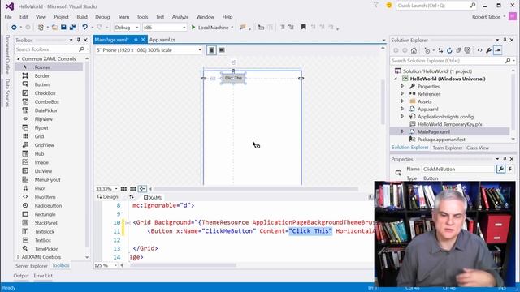Open designer zoom 33.33% dropdown

[x=106, y=189]
